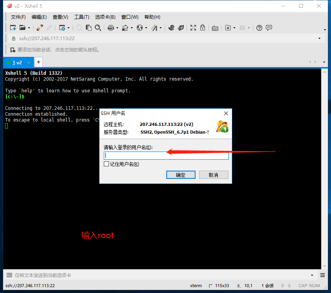Click the add current session arrow icon
The height and width of the screenshot is (293, 331).
click(13, 50)
